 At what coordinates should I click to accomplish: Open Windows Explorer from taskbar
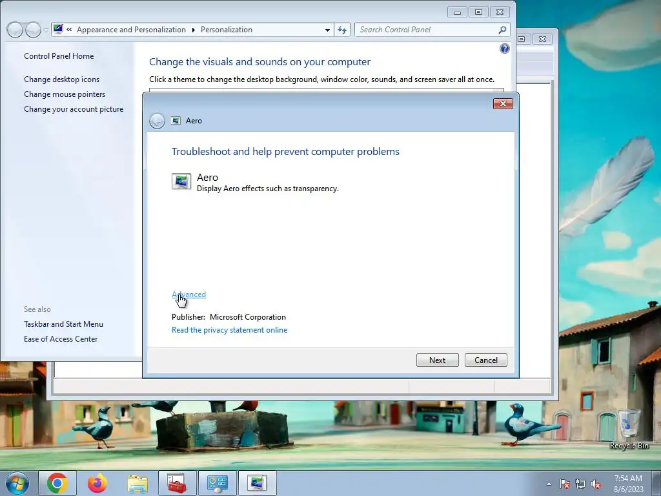pos(137,483)
